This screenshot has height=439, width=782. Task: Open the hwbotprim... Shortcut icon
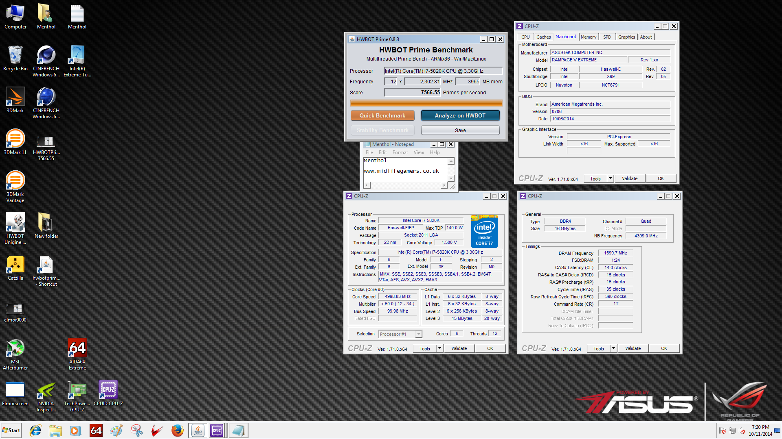pos(46,271)
